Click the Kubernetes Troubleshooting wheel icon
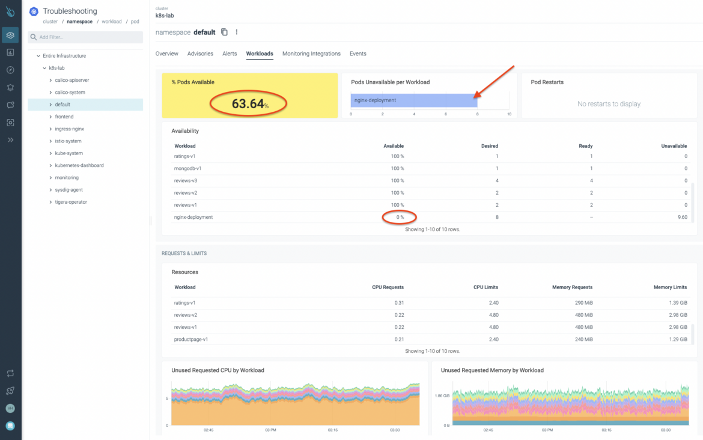703x440 pixels. tap(34, 11)
